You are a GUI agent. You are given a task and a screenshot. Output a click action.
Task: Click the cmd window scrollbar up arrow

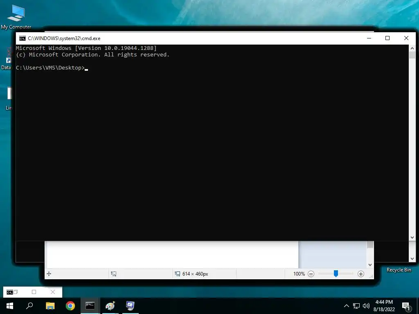pyautogui.click(x=412, y=48)
